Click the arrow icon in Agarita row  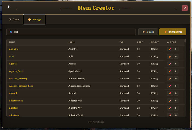point(176,64)
